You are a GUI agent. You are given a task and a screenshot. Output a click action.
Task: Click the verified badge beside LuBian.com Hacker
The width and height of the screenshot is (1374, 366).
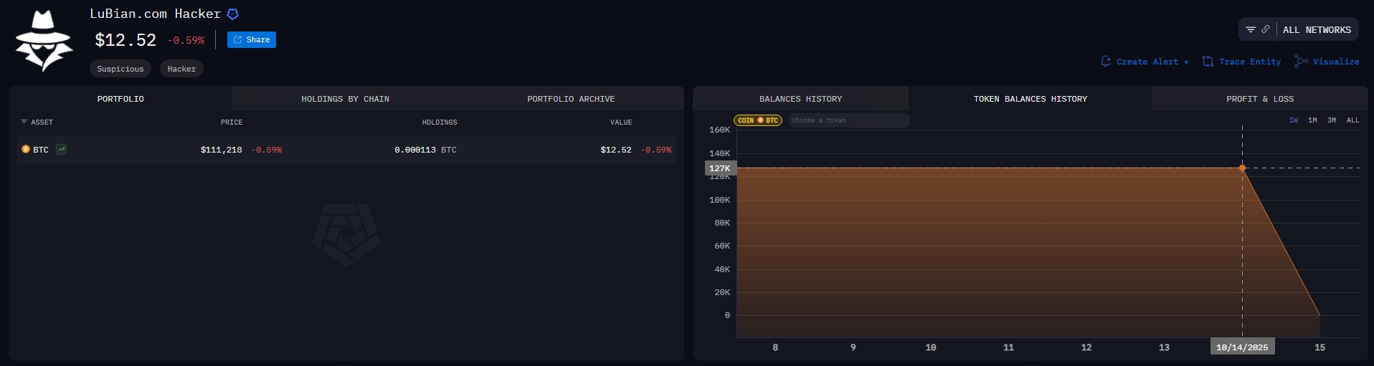[x=232, y=14]
